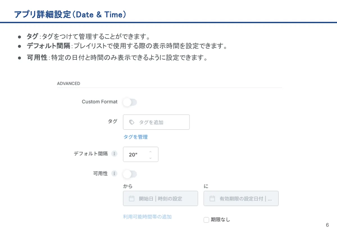Image resolution: width=337 pixels, height=238 pixels.
Task: Click the タグ field label
Action: [113, 121]
